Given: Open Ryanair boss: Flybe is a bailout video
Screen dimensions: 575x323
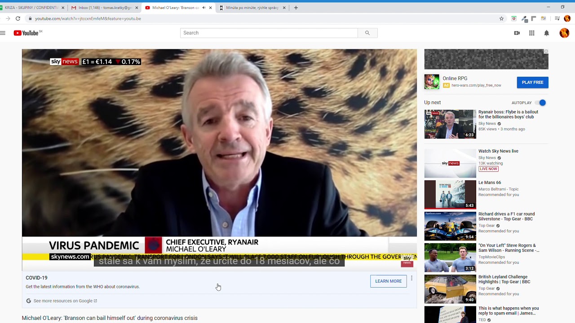Looking at the screenshot, I should (508, 114).
